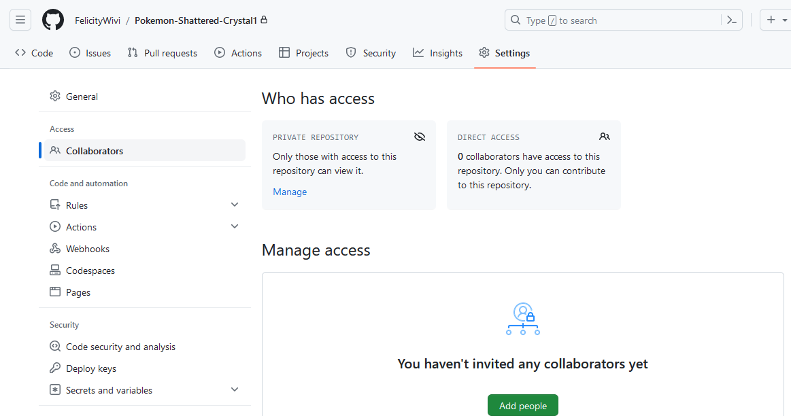Open Codespaces settings in the sidebar

(x=90, y=271)
